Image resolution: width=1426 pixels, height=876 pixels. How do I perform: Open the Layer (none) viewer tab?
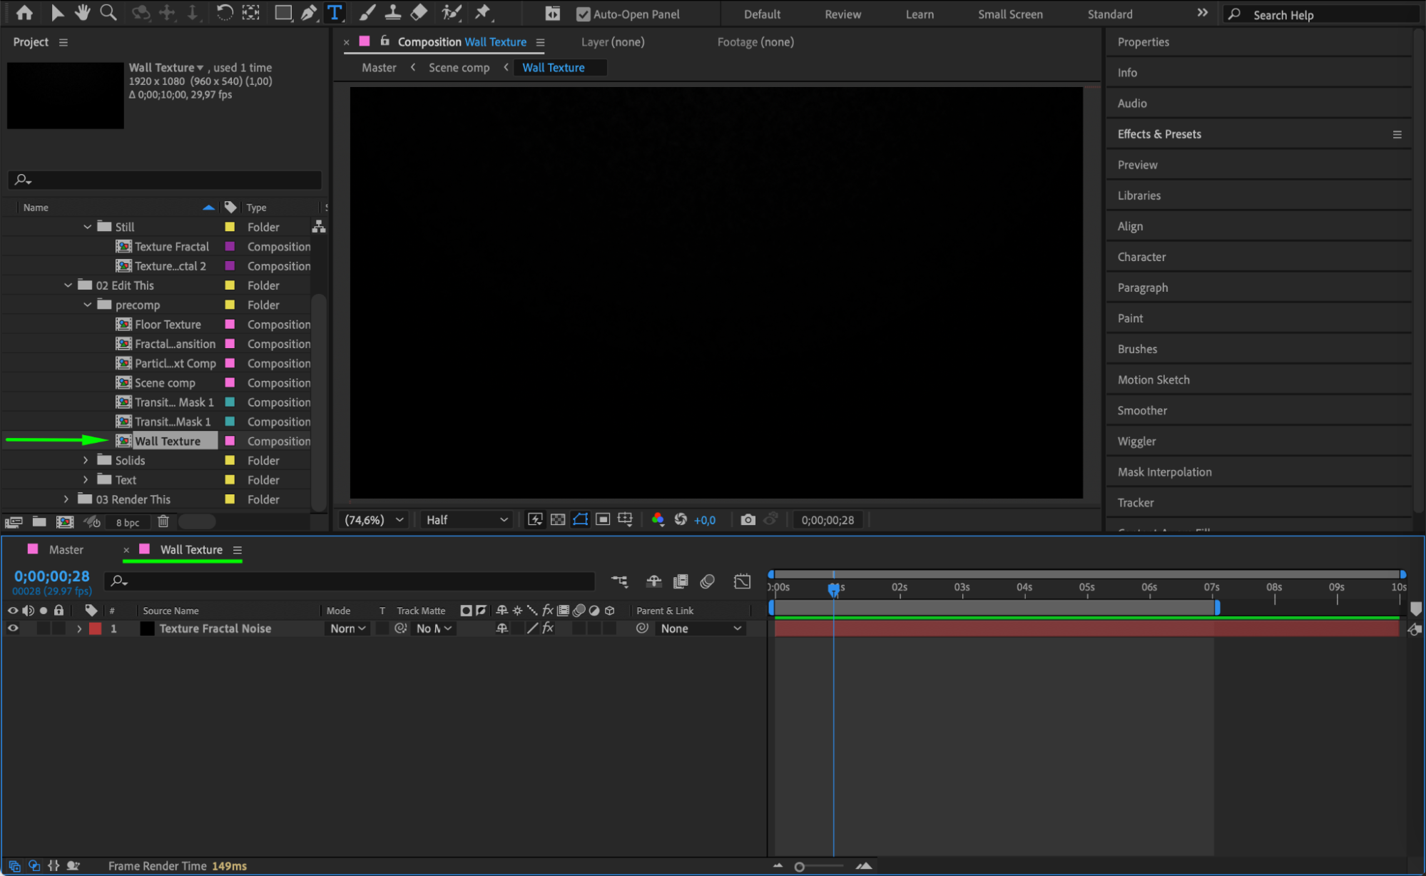(x=613, y=42)
